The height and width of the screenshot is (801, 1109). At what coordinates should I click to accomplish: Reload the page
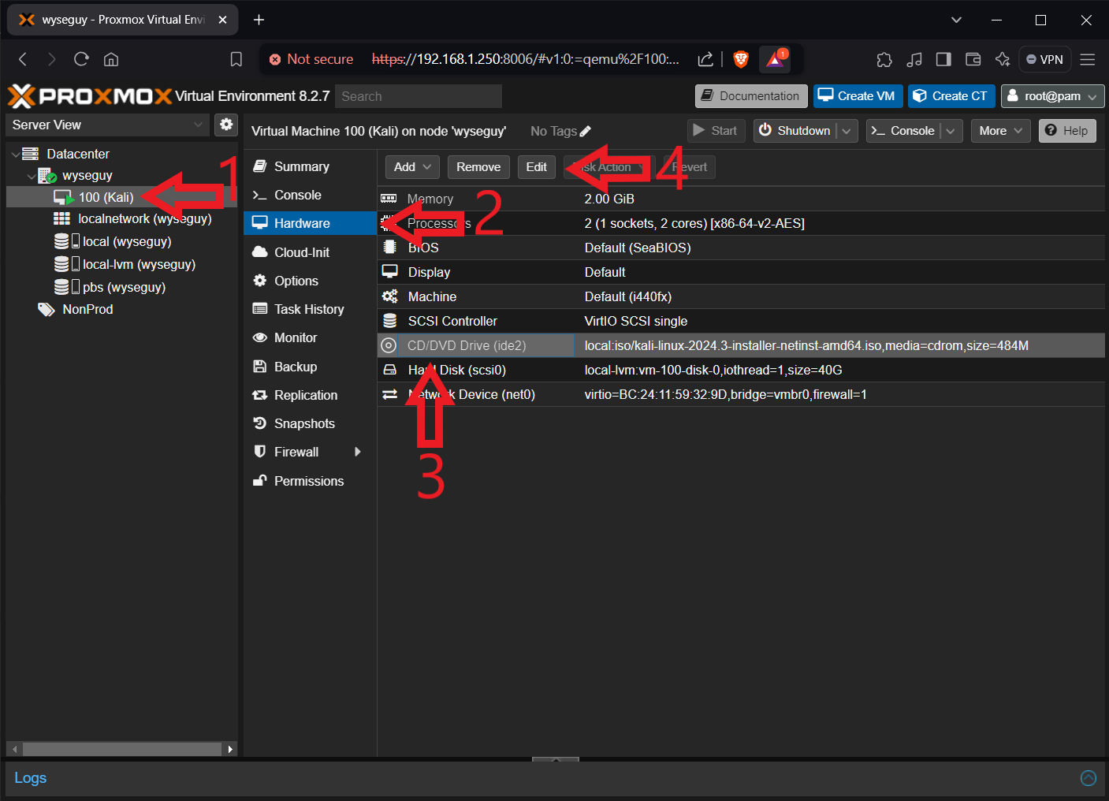coord(81,59)
